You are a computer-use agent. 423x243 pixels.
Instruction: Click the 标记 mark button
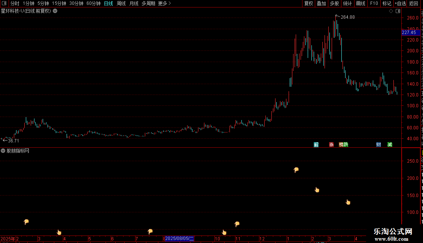coord(387,3)
